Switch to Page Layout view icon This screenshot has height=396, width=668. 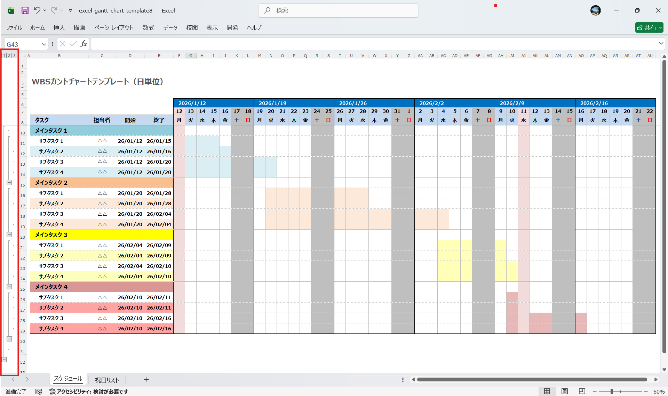[x=564, y=391]
